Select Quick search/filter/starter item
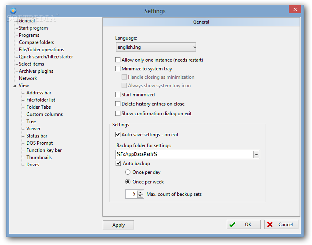This screenshot has height=245, width=312. [46, 57]
